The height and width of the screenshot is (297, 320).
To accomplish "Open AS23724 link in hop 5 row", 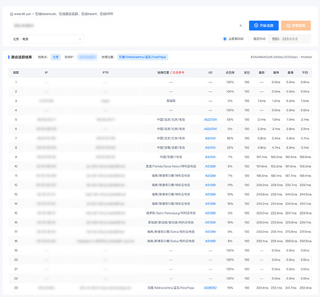I will pos(210,119).
